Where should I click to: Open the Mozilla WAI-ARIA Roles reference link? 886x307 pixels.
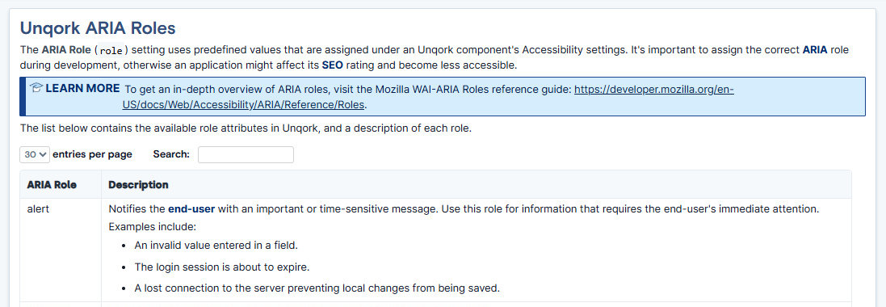(428, 97)
